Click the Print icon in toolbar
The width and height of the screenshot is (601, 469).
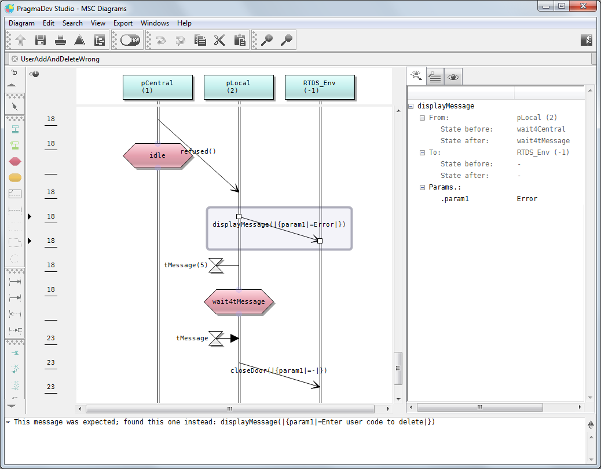pos(60,40)
